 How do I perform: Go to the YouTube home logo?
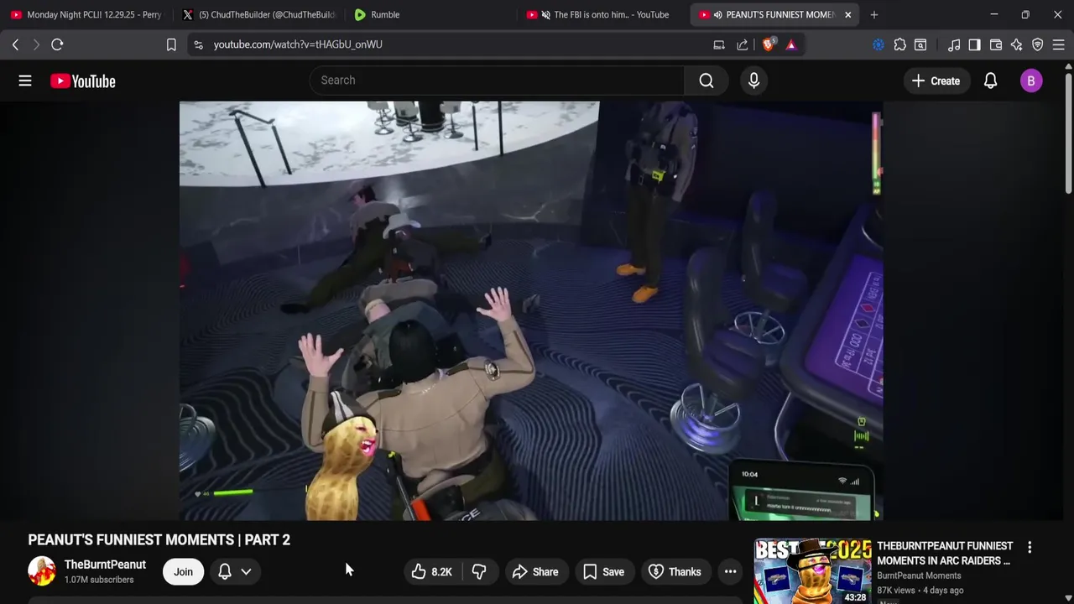pyautogui.click(x=83, y=81)
